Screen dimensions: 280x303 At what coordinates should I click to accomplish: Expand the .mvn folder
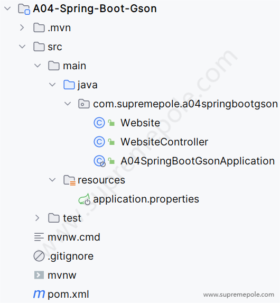pos(22,27)
